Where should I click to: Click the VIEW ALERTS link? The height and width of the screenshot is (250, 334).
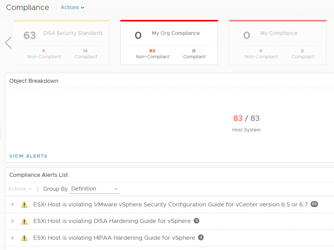tap(28, 156)
